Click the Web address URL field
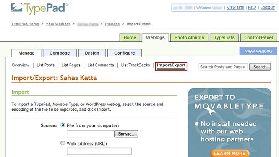Screen dimensions: 279x157 tap(99, 151)
